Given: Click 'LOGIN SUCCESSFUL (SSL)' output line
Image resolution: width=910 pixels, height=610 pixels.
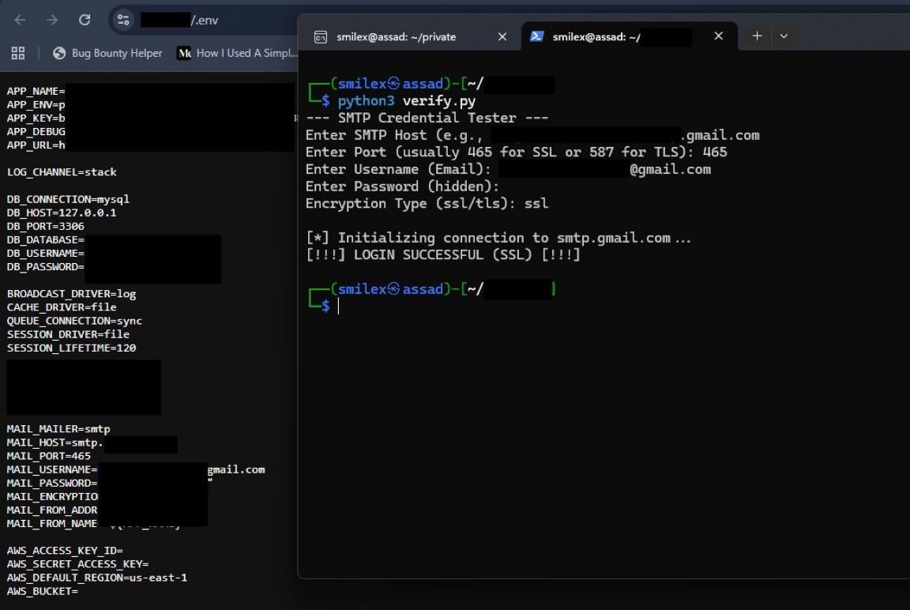Looking at the screenshot, I should click(443, 254).
